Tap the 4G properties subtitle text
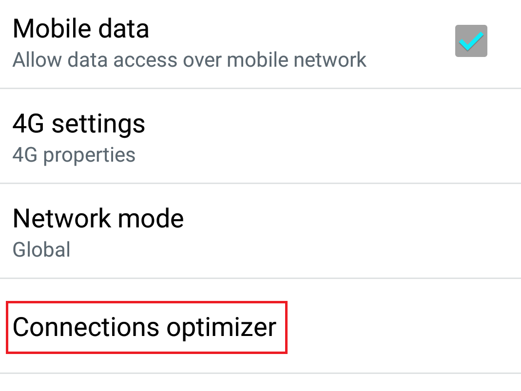 click(74, 155)
